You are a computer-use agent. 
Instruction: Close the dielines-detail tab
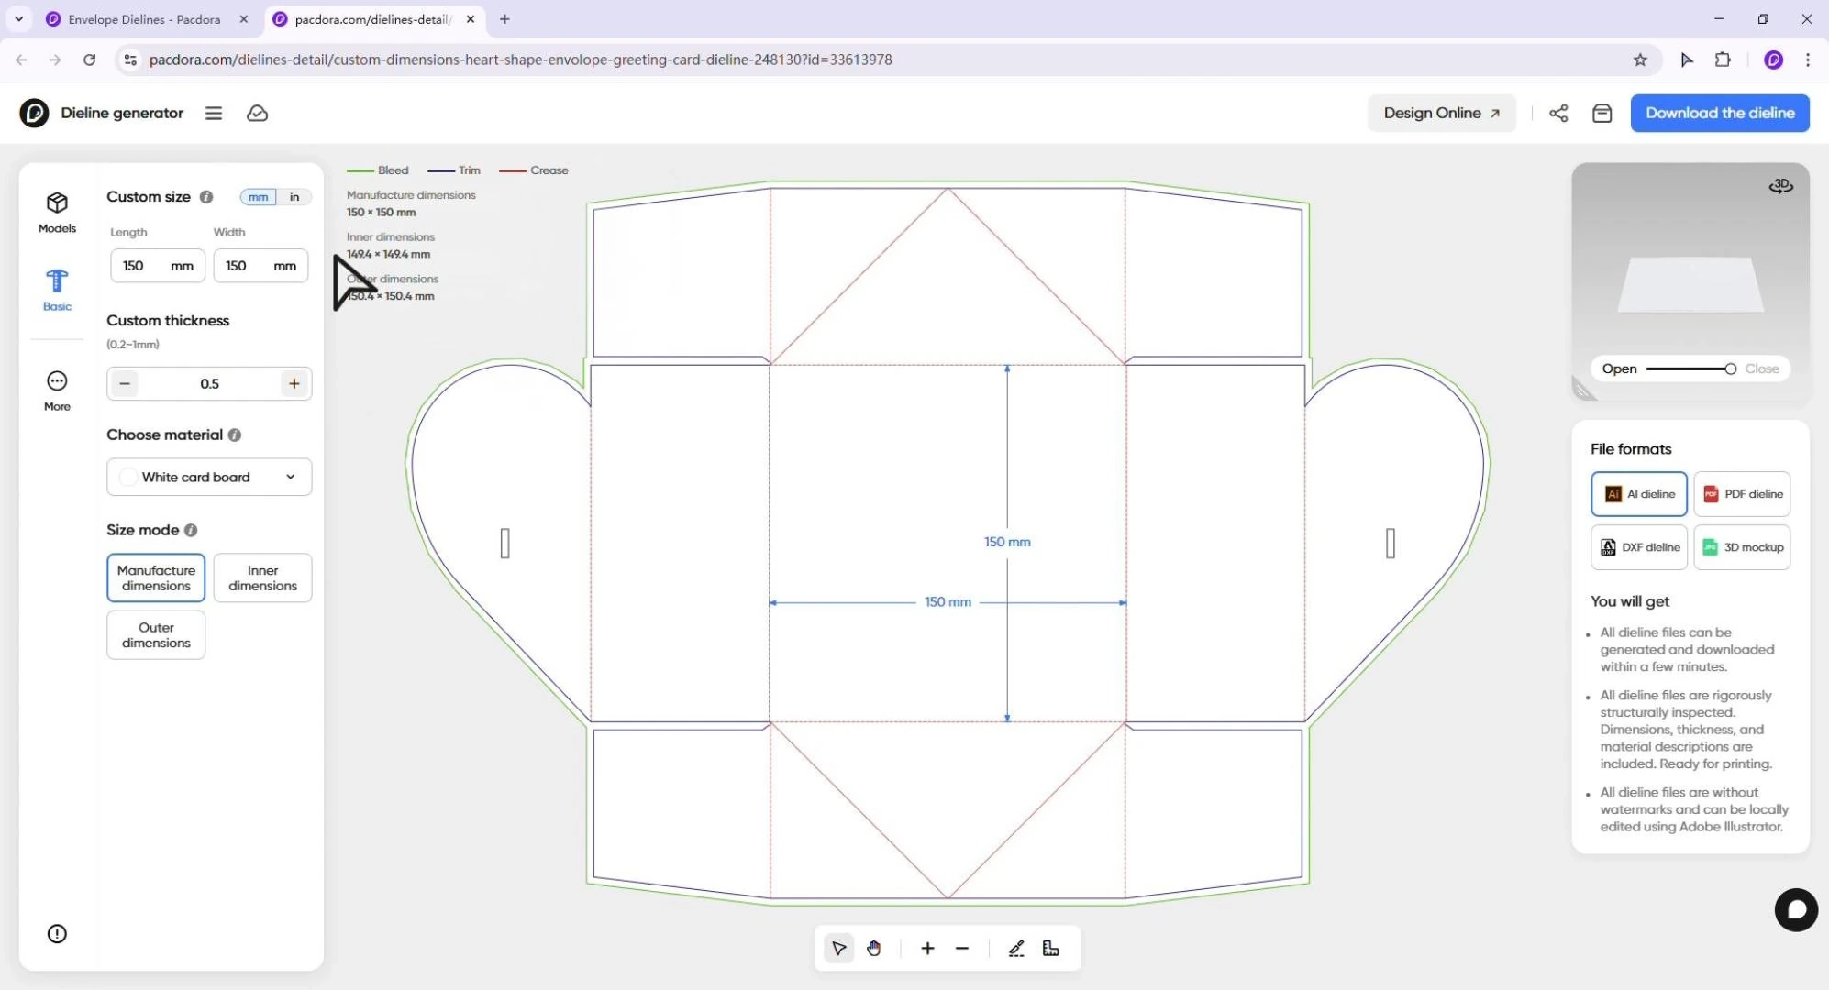point(471,18)
